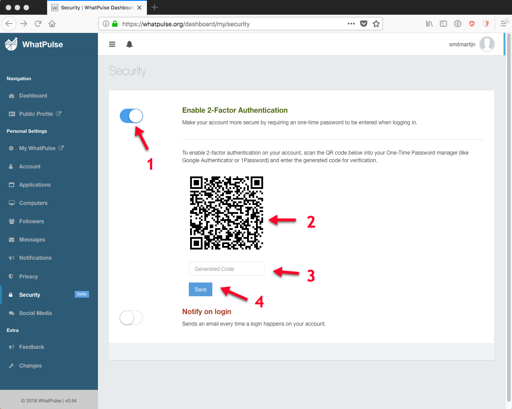Click the address bar URL
Screen dimensions: 512x409
(186, 24)
